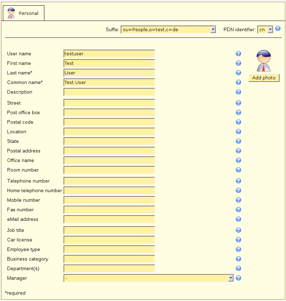
Task: Focus the Department(s) input field
Action: [x=109, y=268]
